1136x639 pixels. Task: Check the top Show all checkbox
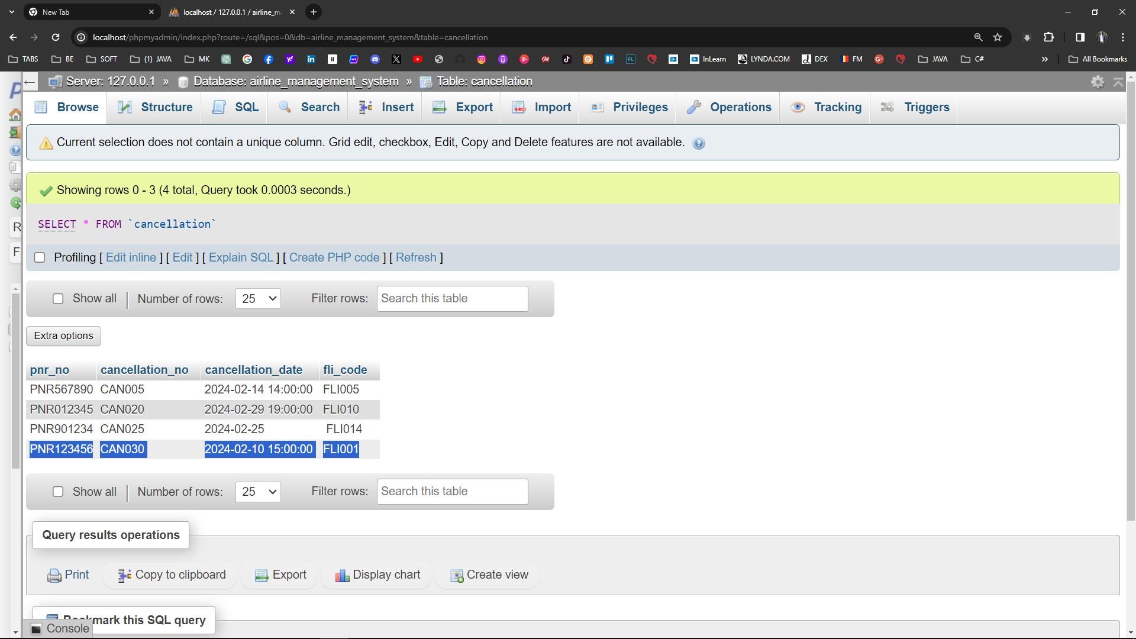[58, 299]
